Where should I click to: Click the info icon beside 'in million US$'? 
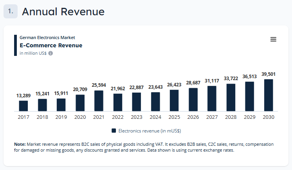tap(50, 53)
